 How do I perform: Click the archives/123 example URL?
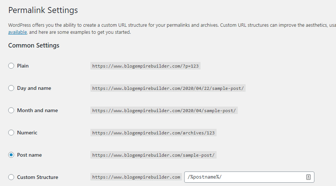click(153, 133)
